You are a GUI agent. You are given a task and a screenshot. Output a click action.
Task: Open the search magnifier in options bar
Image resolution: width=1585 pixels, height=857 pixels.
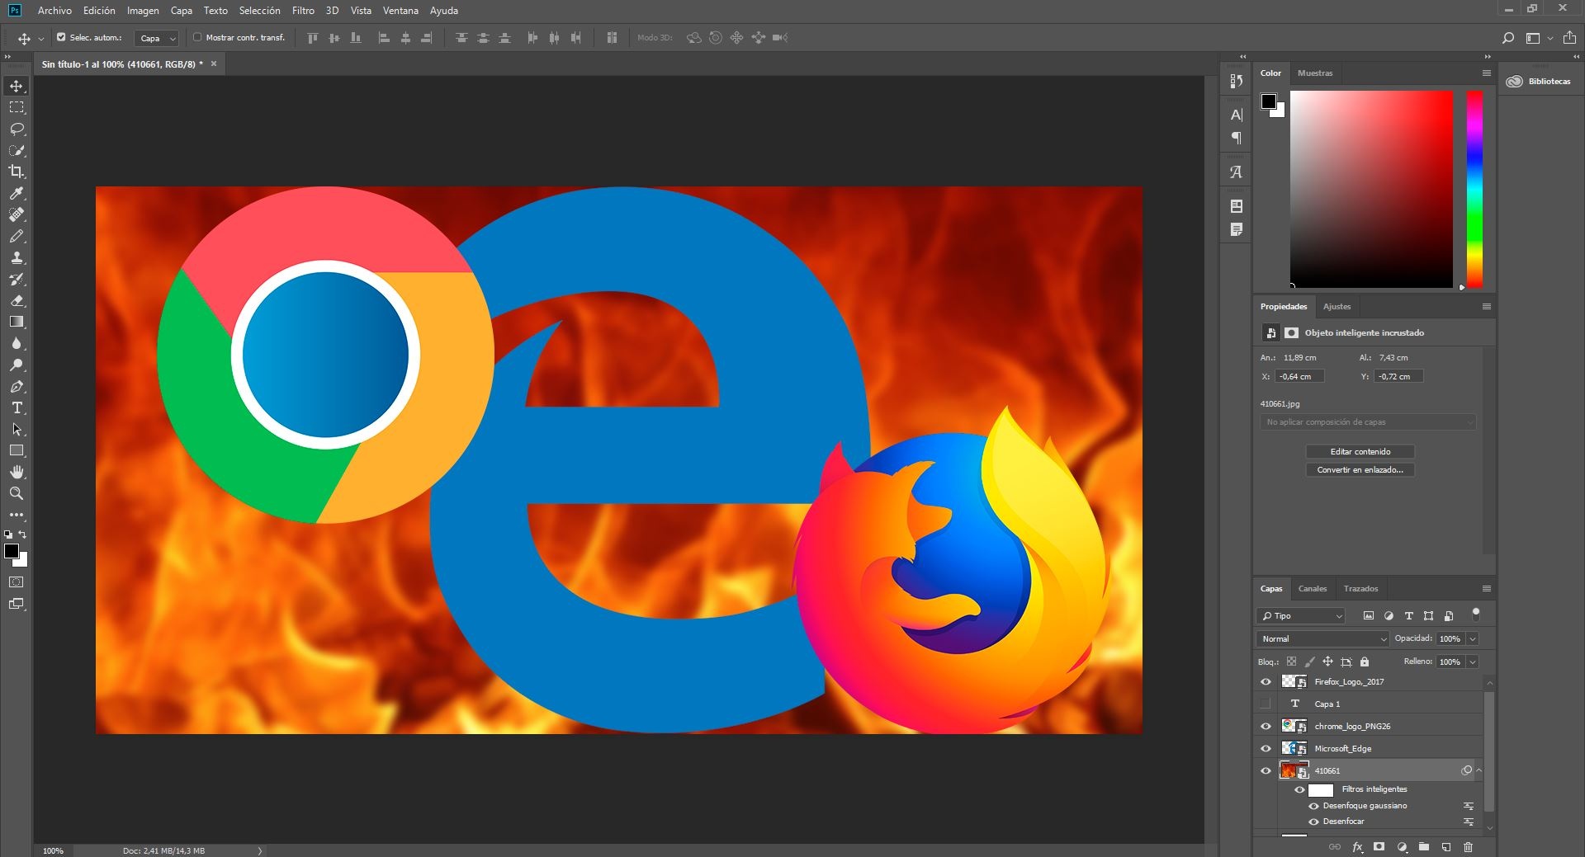coord(1508,38)
